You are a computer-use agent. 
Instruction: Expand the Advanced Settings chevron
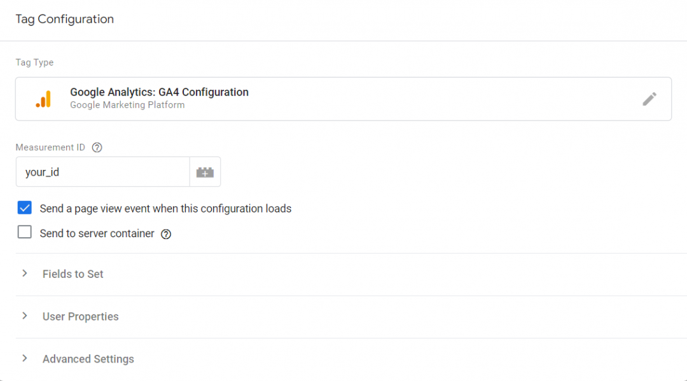tap(25, 359)
